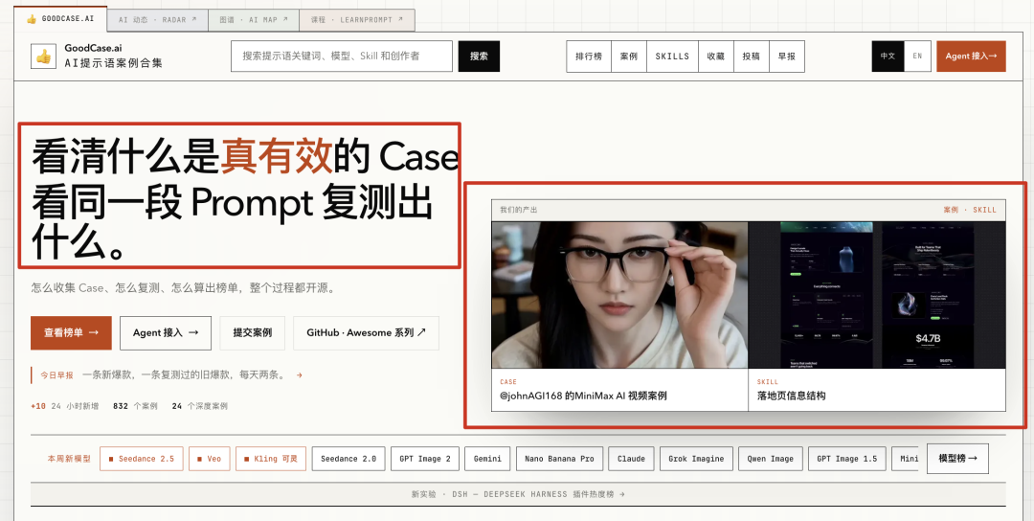
Task: Select the GPT Image 1.5 model chip
Action: click(846, 459)
